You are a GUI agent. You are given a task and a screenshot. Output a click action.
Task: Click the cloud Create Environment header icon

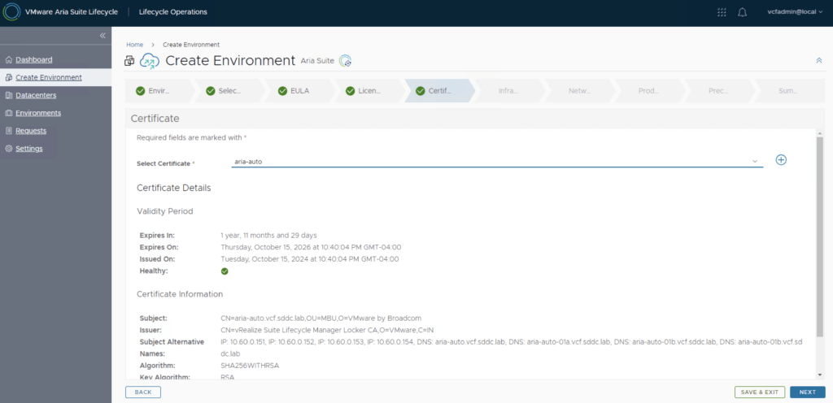click(150, 61)
